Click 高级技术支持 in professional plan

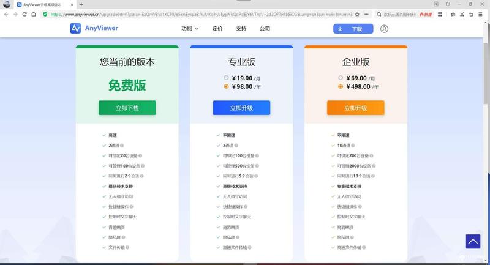click(235, 186)
